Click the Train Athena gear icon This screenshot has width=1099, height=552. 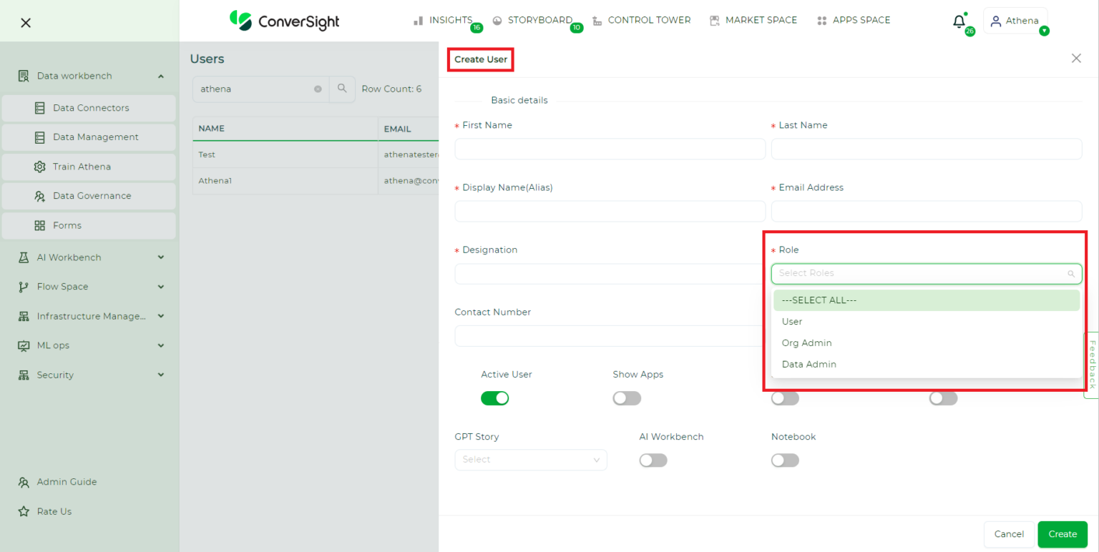tap(40, 167)
